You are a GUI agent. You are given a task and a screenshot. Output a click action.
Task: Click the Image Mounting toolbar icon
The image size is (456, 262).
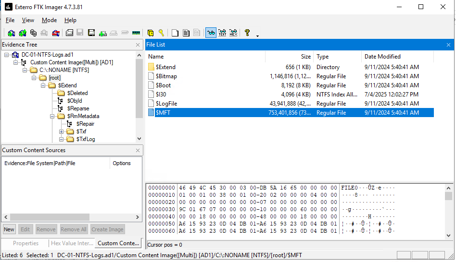click(33, 33)
